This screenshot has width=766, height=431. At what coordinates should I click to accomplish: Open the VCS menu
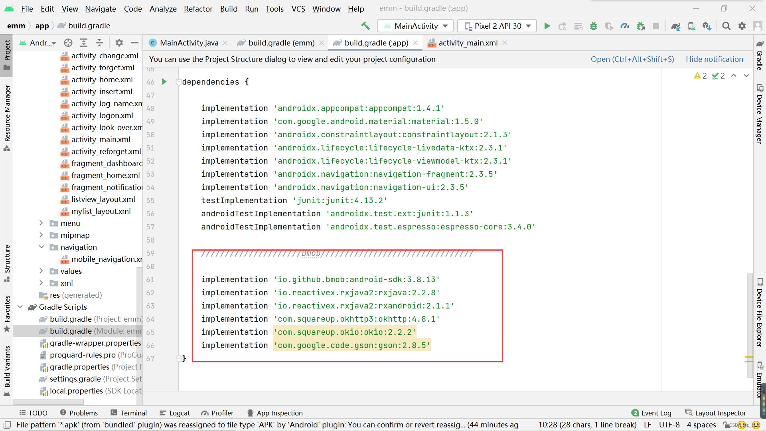click(298, 9)
